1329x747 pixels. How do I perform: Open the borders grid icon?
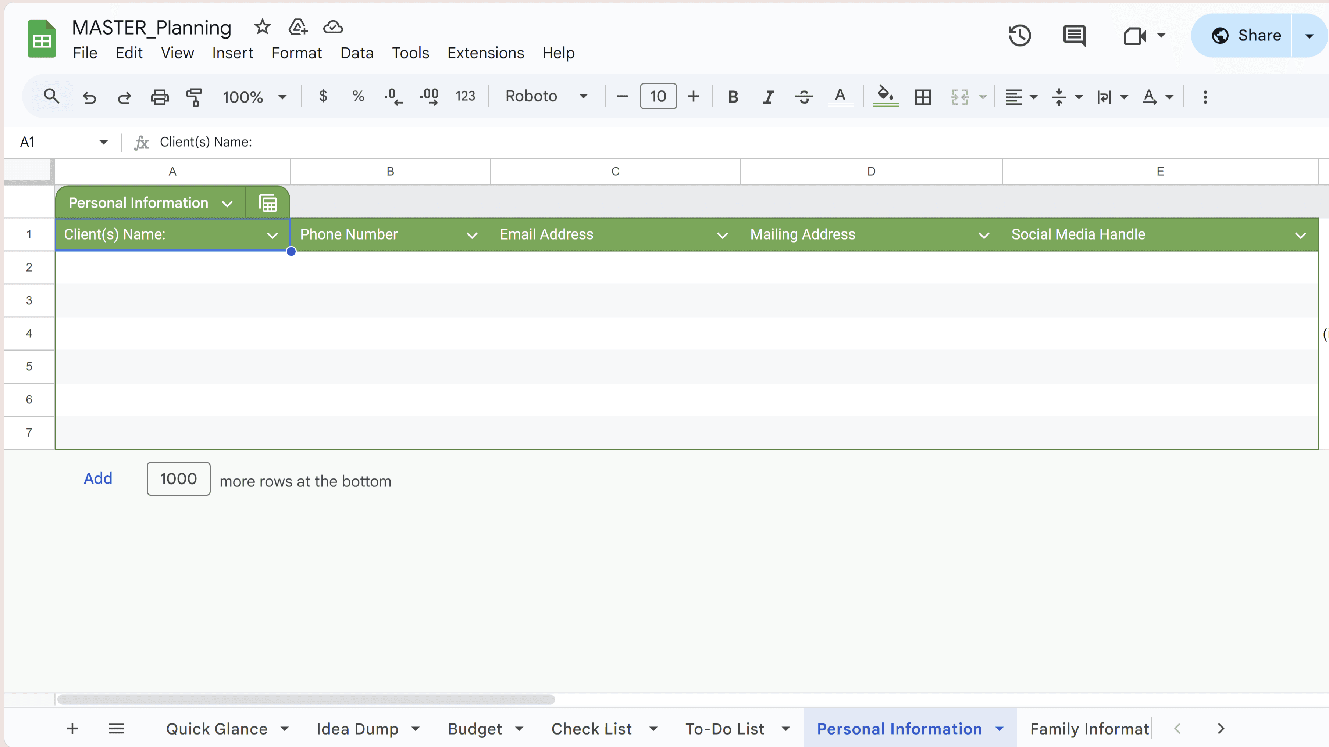point(922,97)
